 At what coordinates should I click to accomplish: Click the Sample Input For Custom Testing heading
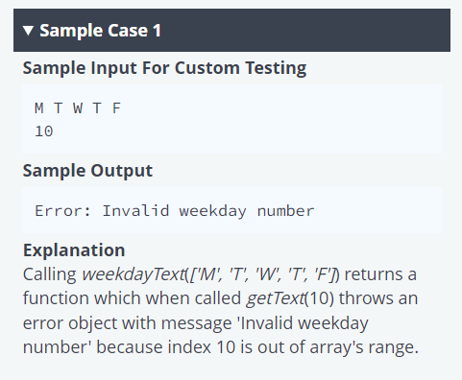(x=164, y=68)
